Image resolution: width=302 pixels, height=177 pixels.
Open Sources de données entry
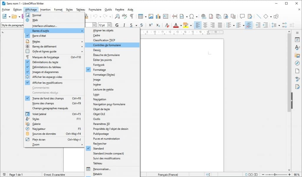[54, 134]
